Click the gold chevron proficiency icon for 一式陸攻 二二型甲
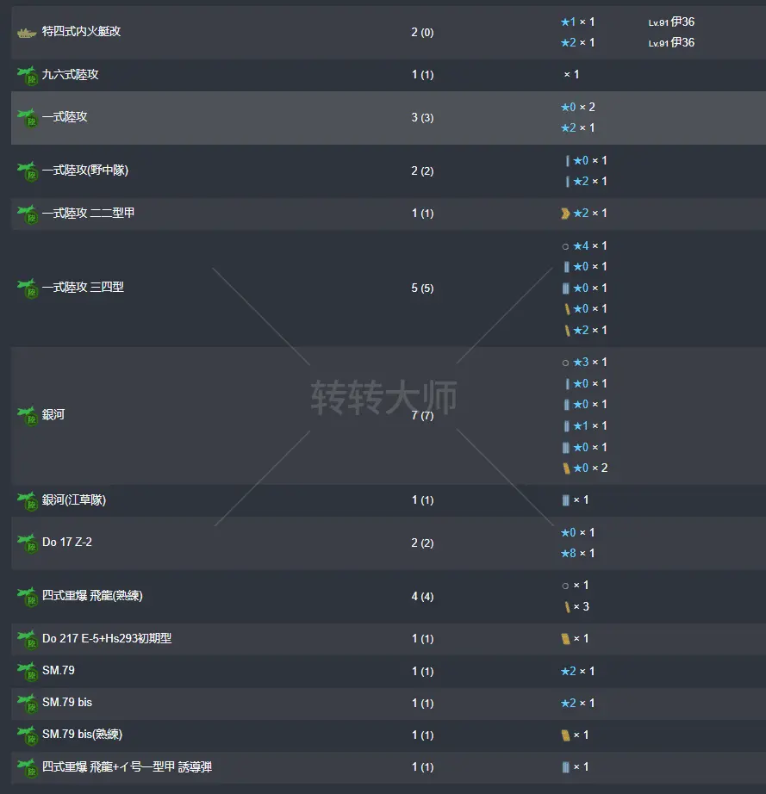The width and height of the screenshot is (766, 794). coord(565,214)
